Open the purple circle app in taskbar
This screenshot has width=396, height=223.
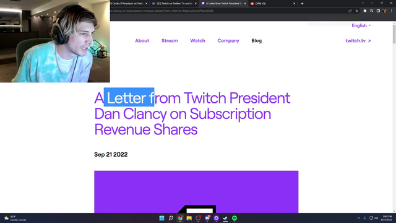(217, 218)
